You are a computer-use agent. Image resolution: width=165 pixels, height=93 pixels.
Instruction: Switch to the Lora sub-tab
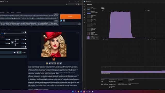point(9,29)
